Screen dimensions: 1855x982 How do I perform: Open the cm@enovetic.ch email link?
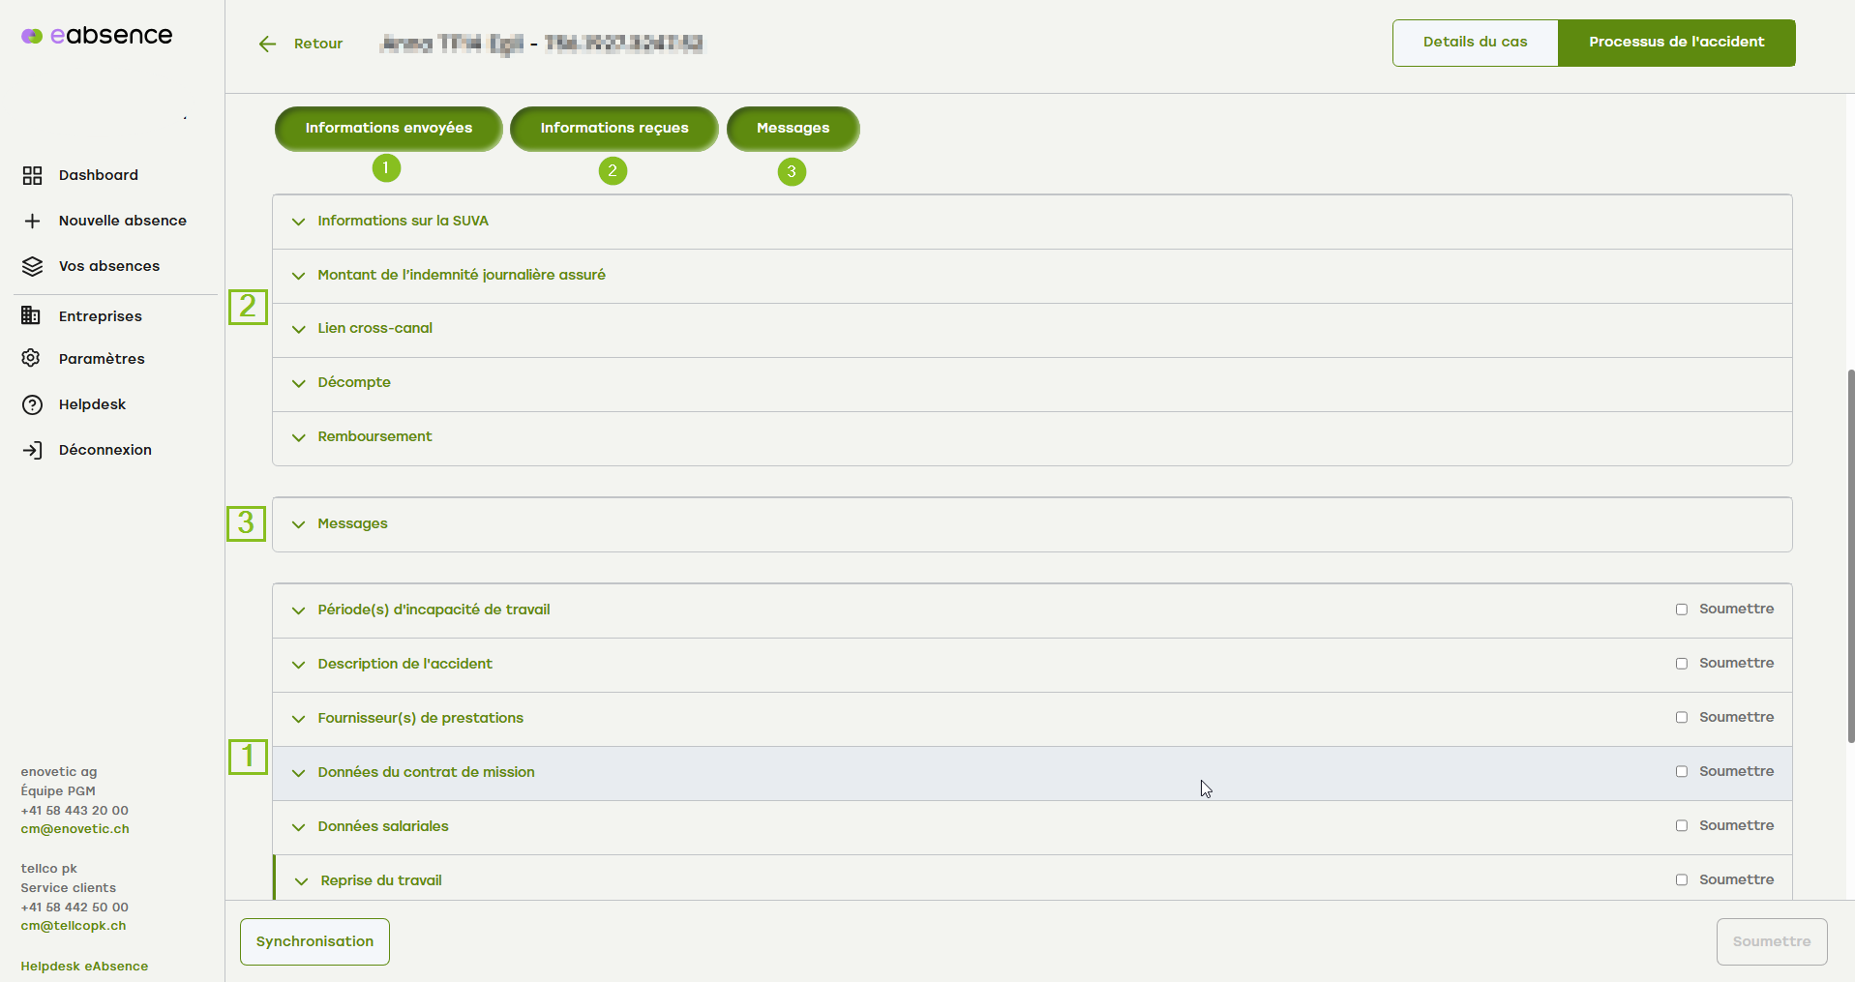tap(75, 829)
